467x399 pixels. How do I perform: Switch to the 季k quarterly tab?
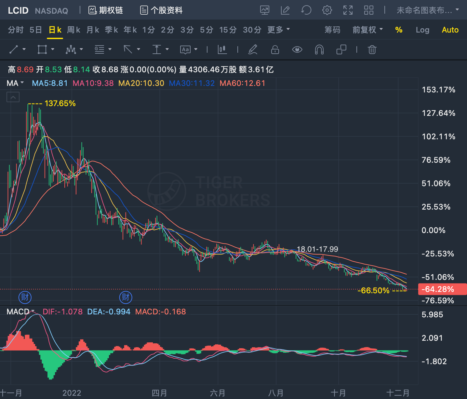point(112,30)
